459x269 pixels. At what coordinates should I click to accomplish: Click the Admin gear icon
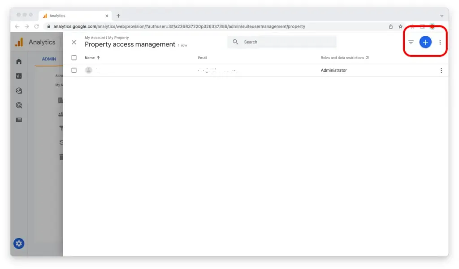click(x=19, y=243)
